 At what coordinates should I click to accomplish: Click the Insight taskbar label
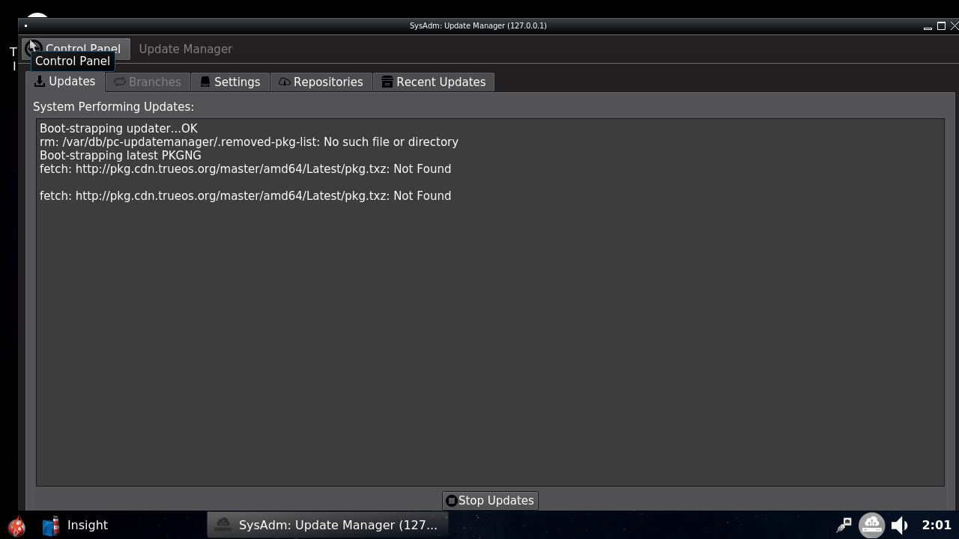[88, 526]
